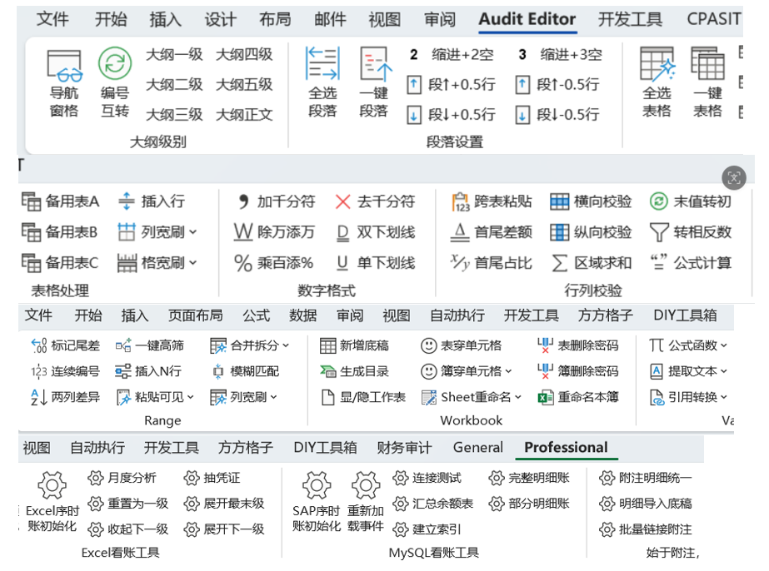Apply 大纲正文 outline body style
This screenshot has height=571, width=769.
tap(244, 115)
